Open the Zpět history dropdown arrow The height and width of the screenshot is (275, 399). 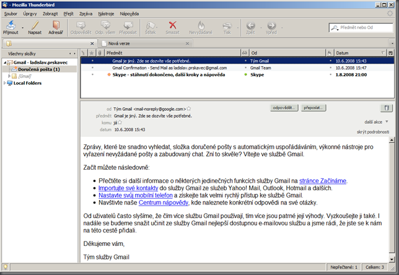coord(261,27)
